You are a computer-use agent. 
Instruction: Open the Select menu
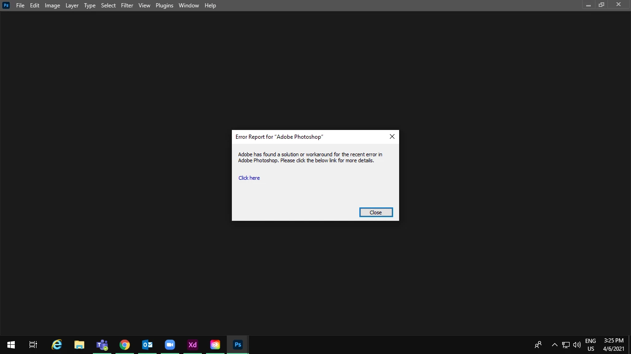pos(109,6)
